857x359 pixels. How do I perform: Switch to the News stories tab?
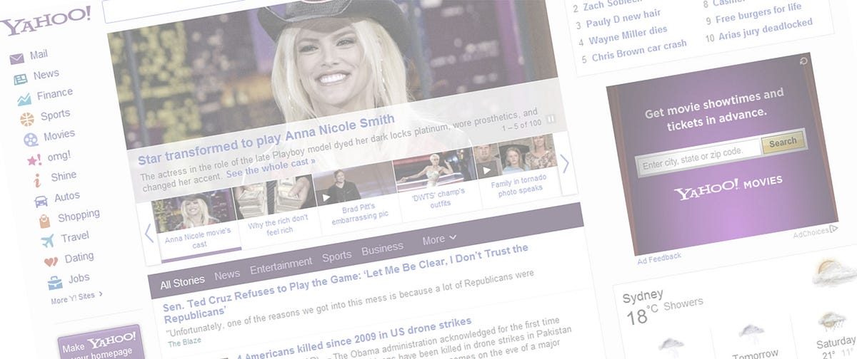pos(227,274)
